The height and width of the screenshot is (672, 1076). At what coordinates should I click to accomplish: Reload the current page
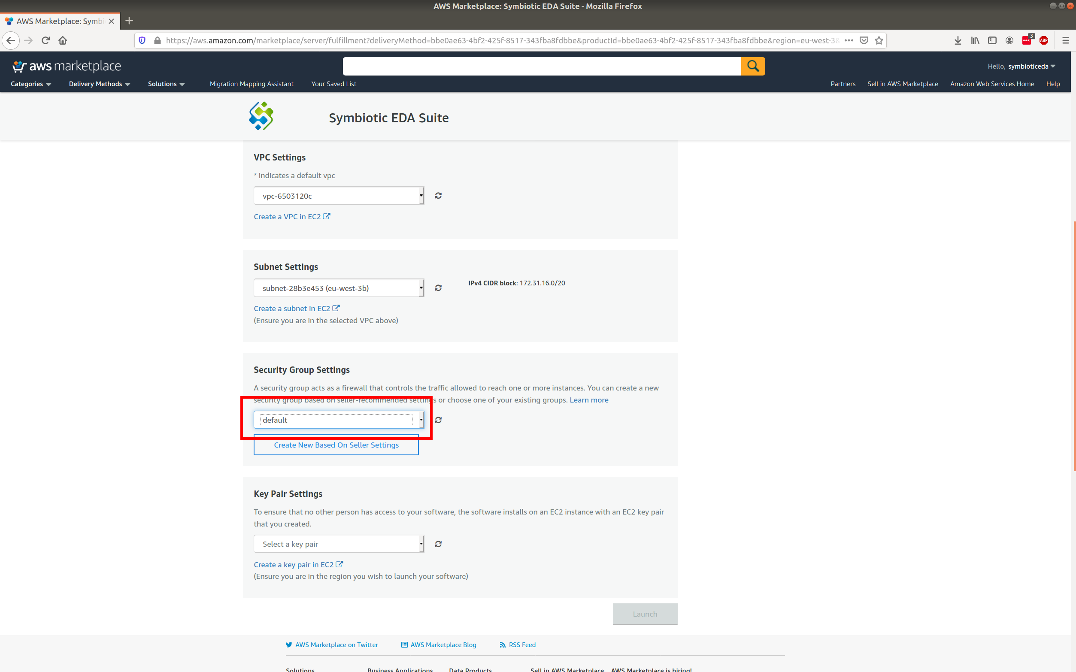pos(45,40)
